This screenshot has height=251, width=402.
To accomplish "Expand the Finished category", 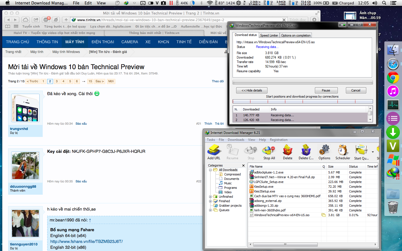I will (210, 201).
